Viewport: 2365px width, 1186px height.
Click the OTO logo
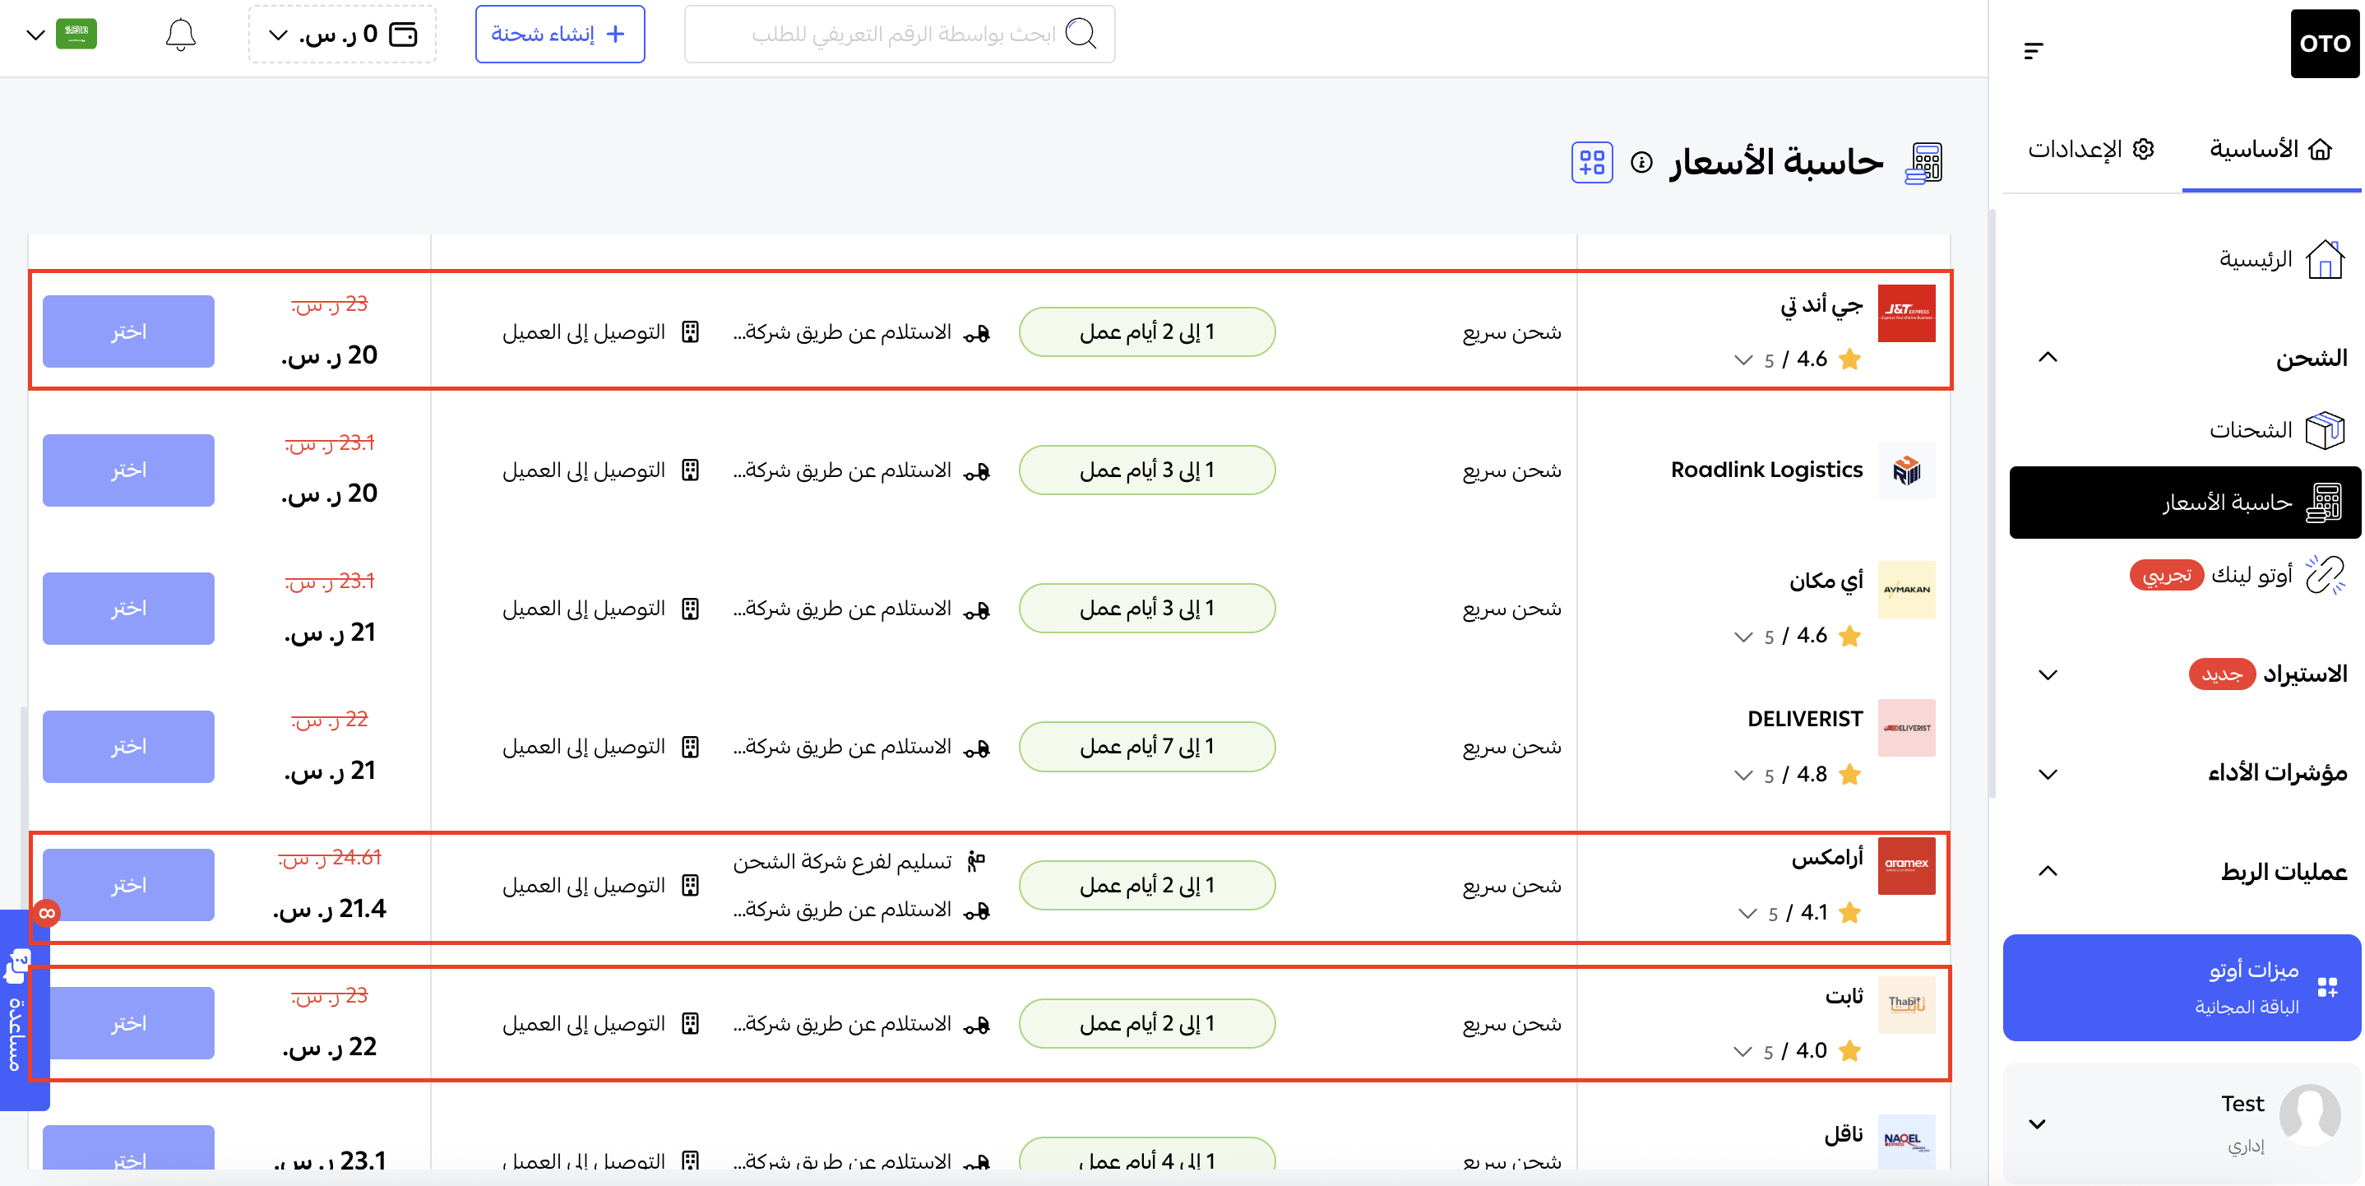point(2324,43)
